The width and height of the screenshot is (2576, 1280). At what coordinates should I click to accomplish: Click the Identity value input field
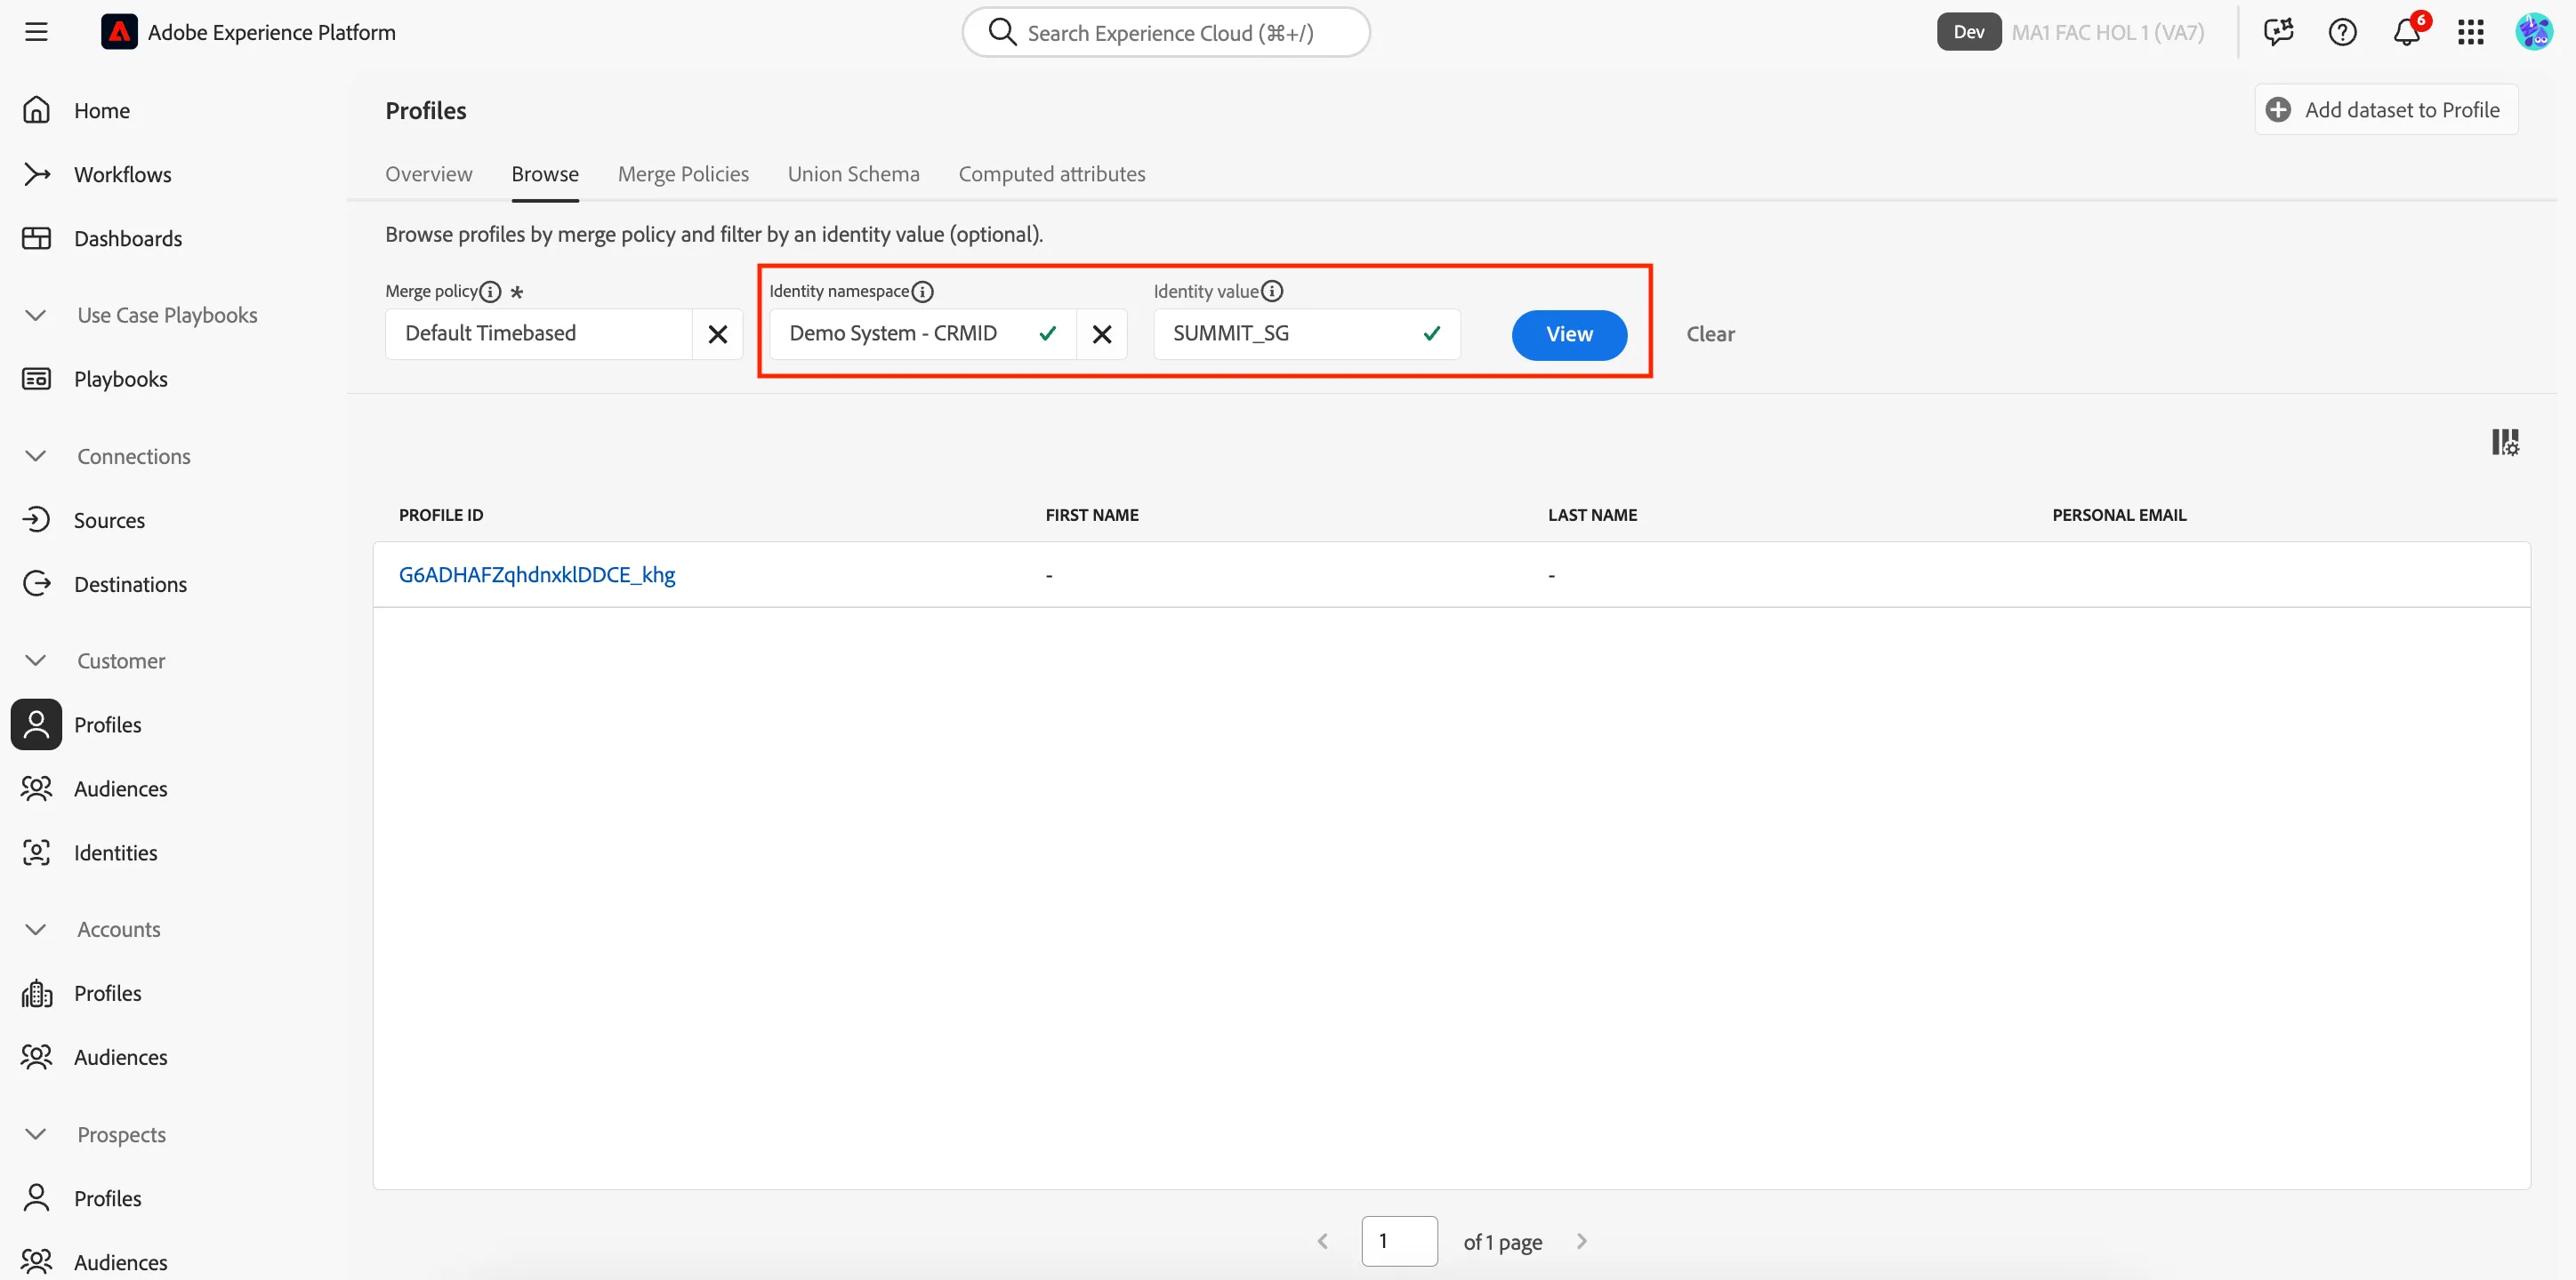(x=1306, y=333)
